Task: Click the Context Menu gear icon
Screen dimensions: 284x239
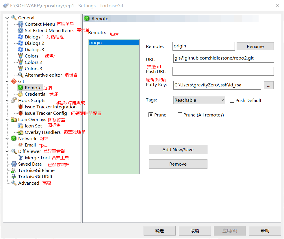Action: pos(21,24)
